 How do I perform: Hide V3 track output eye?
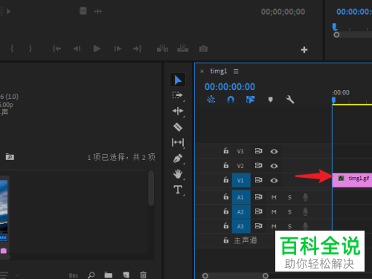pyautogui.click(x=274, y=151)
